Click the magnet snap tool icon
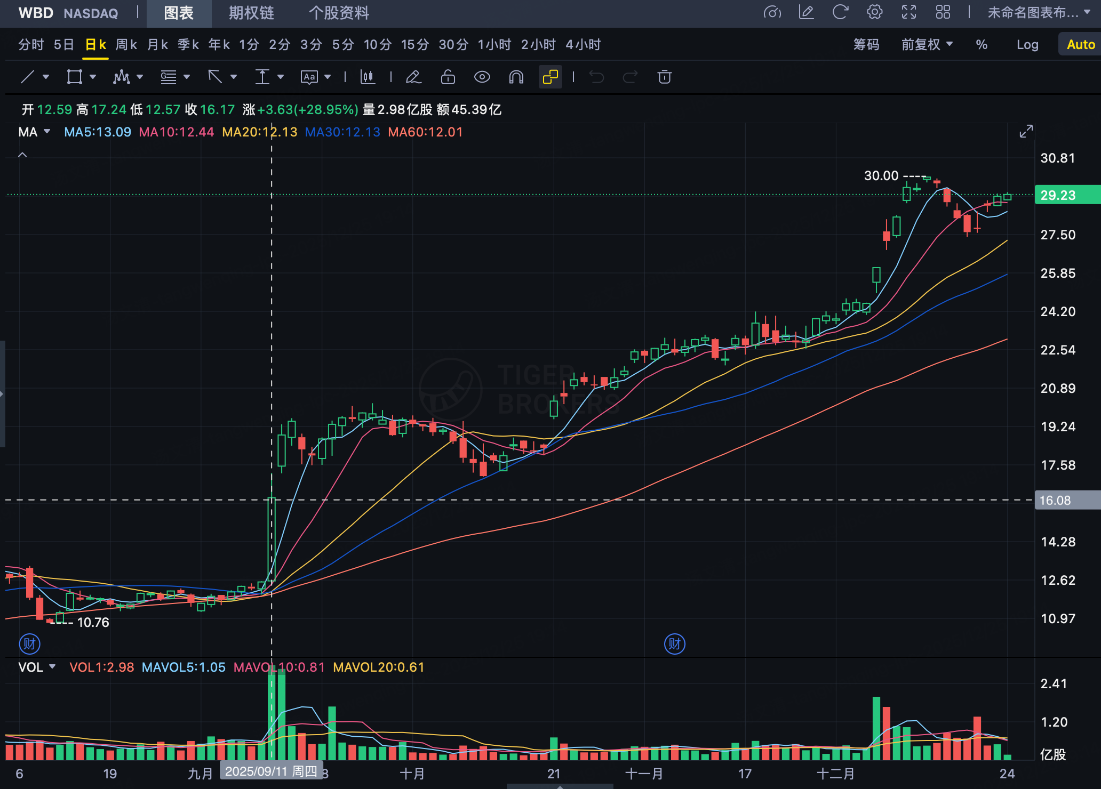 (516, 77)
